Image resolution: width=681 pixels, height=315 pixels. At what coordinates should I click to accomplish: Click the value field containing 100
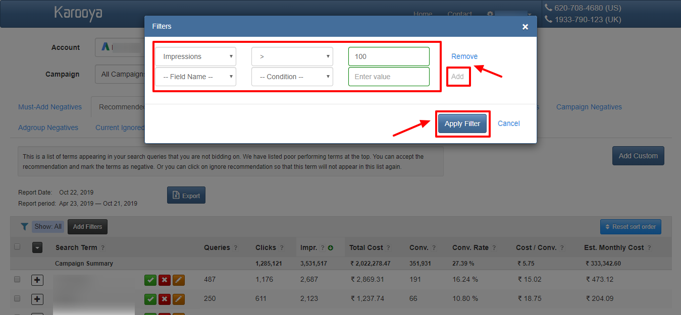pyautogui.click(x=389, y=56)
